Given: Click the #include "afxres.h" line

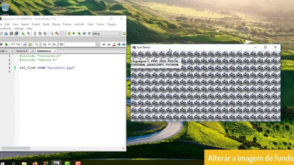Looking at the screenshot, I should pyautogui.click(x=38, y=60).
